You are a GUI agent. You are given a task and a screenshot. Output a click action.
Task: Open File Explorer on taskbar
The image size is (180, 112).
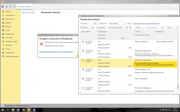point(13,110)
